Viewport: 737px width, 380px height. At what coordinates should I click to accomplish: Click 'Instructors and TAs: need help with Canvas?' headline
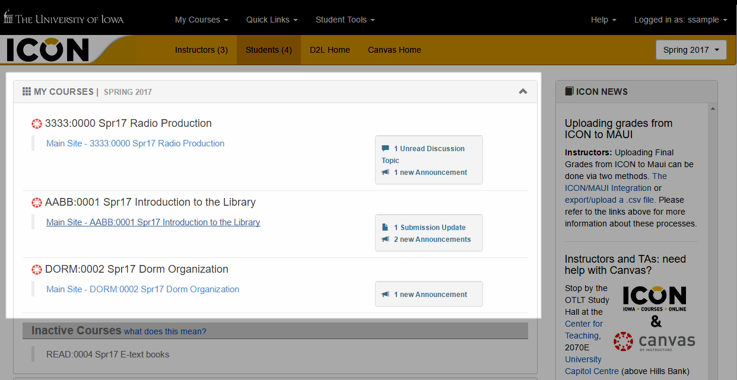point(625,264)
